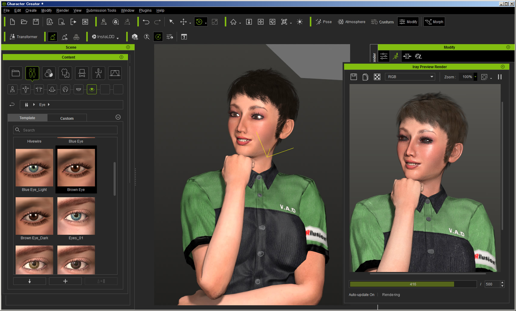Click the Iray Preview vertical scrollbar

[x=502, y=166]
